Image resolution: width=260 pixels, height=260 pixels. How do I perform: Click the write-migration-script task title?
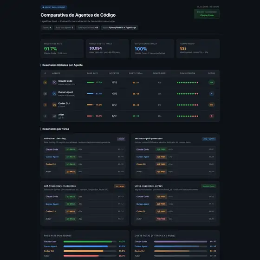[x=149, y=186]
